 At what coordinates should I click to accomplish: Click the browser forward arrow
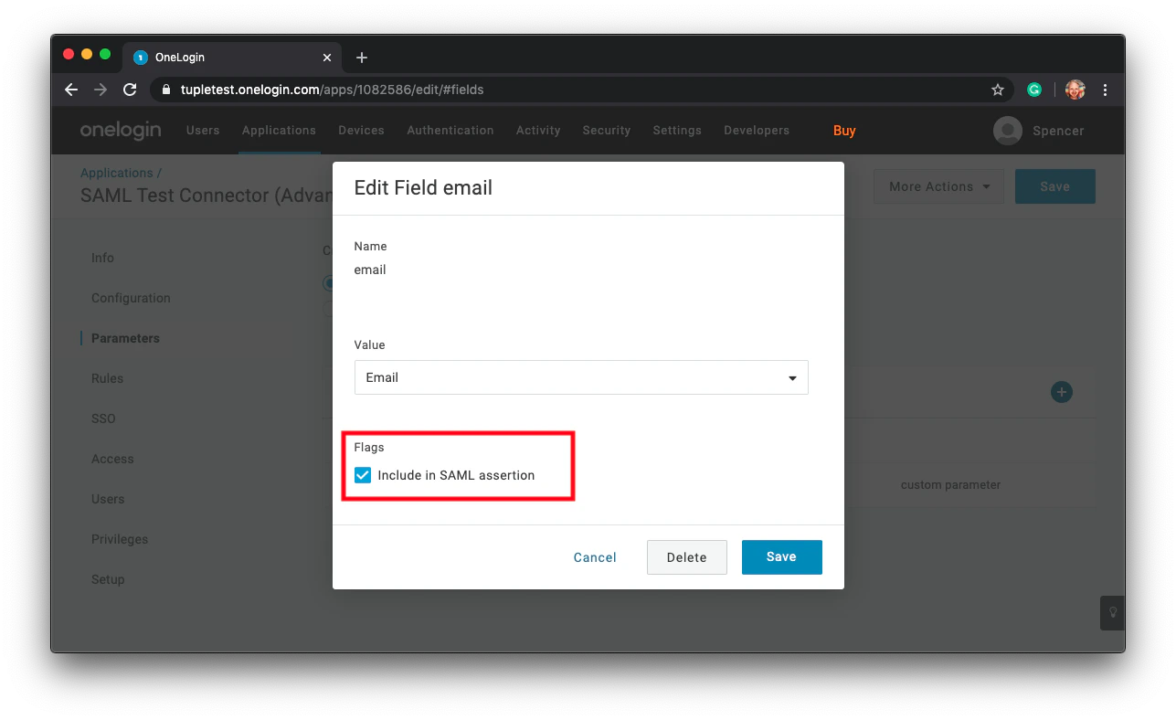point(101,90)
